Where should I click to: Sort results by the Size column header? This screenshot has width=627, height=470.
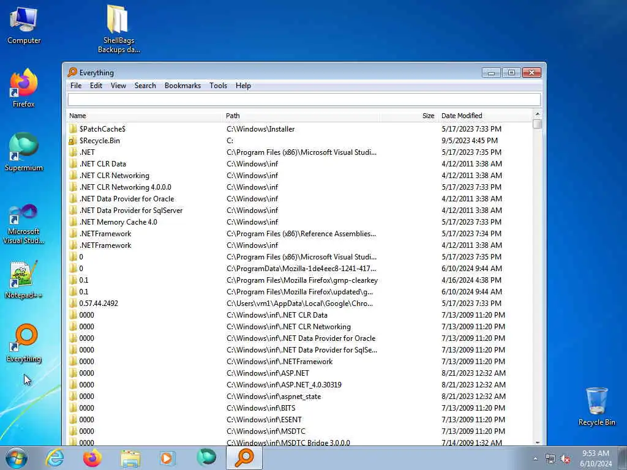pyautogui.click(x=408, y=116)
